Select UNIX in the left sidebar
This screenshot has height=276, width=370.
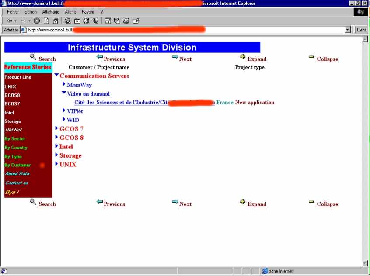pyautogui.click(x=10, y=87)
